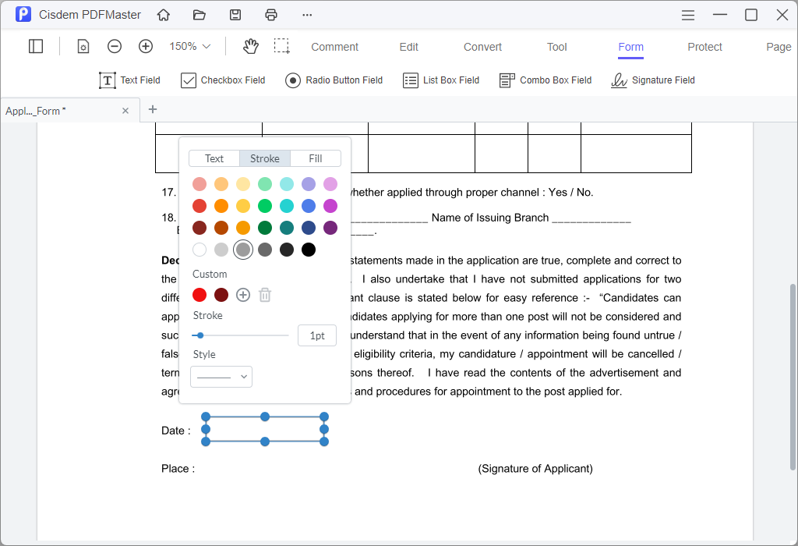Switch to the Comment tab
This screenshot has width=798, height=546.
(334, 47)
